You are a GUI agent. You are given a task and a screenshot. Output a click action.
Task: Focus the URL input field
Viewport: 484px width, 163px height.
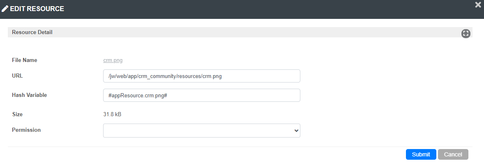pos(202,76)
